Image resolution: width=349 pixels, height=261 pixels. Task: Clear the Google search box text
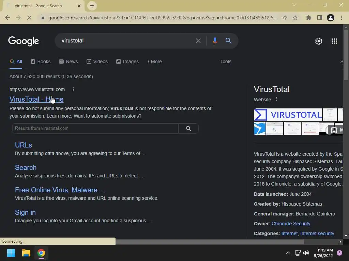point(198,41)
